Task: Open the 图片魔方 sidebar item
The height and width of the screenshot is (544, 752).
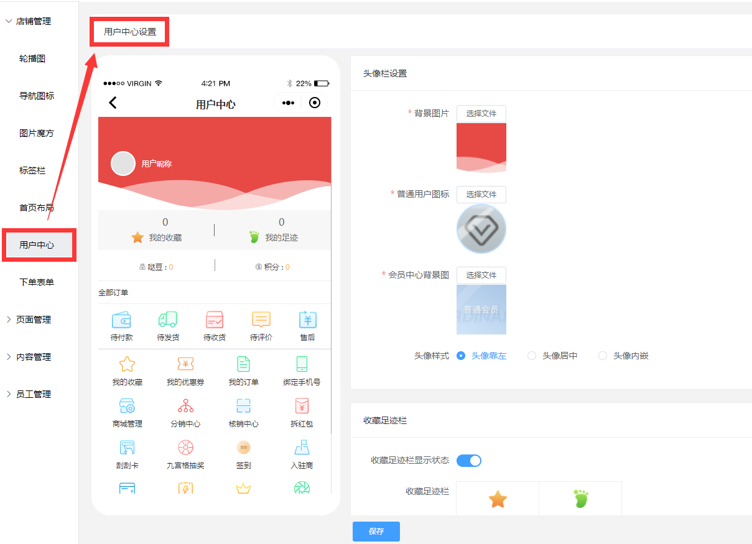Action: coord(37,133)
